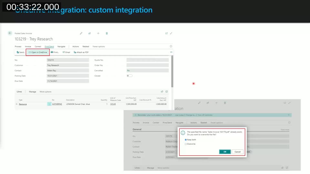Click the collapse page icon on invoice 103219
The height and width of the screenshot is (174, 310).
click(171, 33)
